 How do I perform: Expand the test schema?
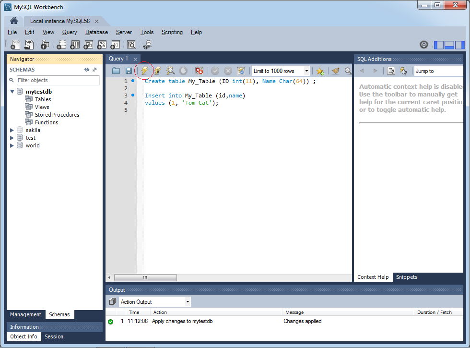pyautogui.click(x=12, y=138)
